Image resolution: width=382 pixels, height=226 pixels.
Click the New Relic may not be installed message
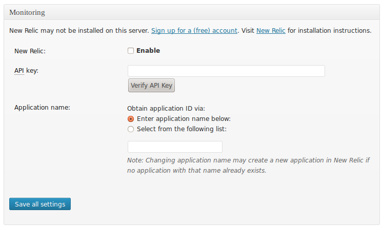click(79, 31)
